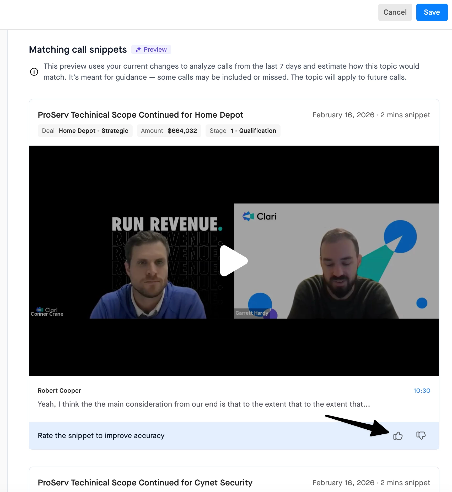Click the Garrett Hardy video participant
The width and height of the screenshot is (452, 492).
click(x=336, y=261)
